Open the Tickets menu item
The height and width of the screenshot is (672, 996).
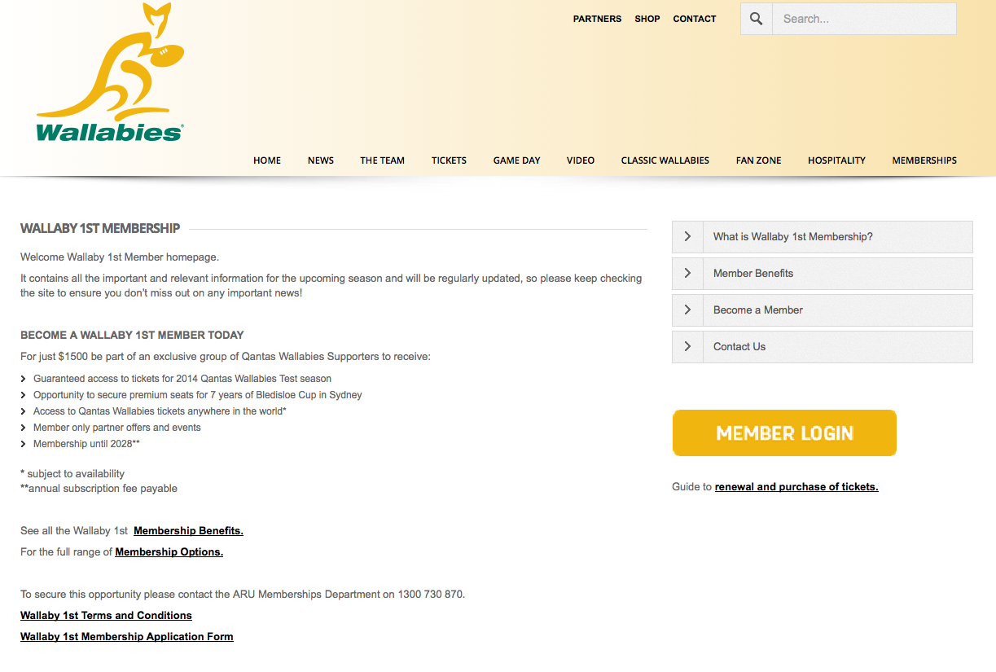[449, 160]
